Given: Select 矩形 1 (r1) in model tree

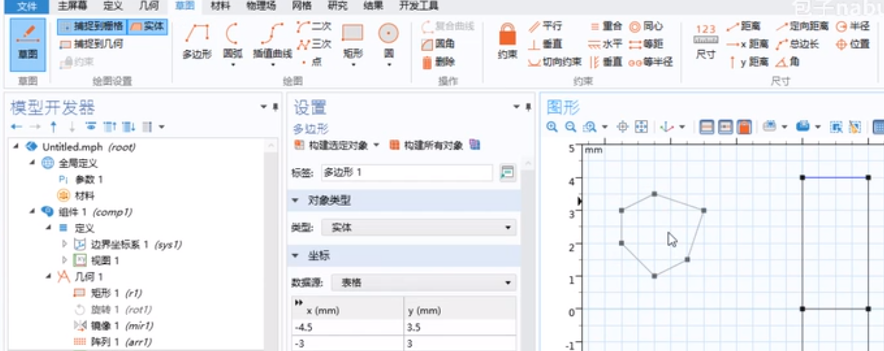Looking at the screenshot, I should (107, 293).
